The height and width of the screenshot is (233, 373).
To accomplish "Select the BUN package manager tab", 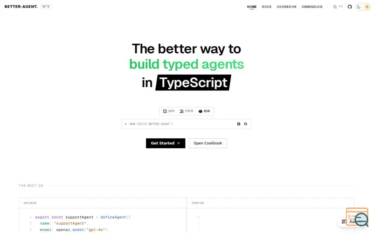I will point(204,111).
